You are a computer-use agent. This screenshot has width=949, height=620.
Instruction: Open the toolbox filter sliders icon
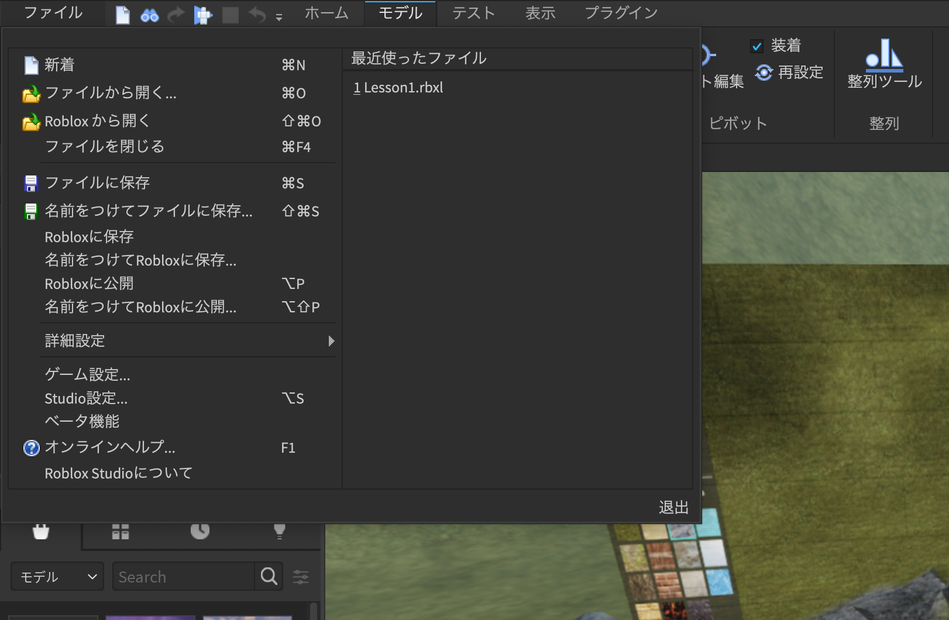click(301, 577)
